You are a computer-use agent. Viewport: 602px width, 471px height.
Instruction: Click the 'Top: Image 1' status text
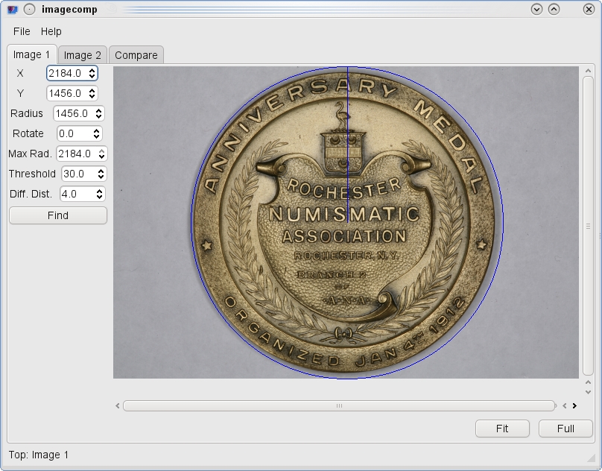(39, 455)
